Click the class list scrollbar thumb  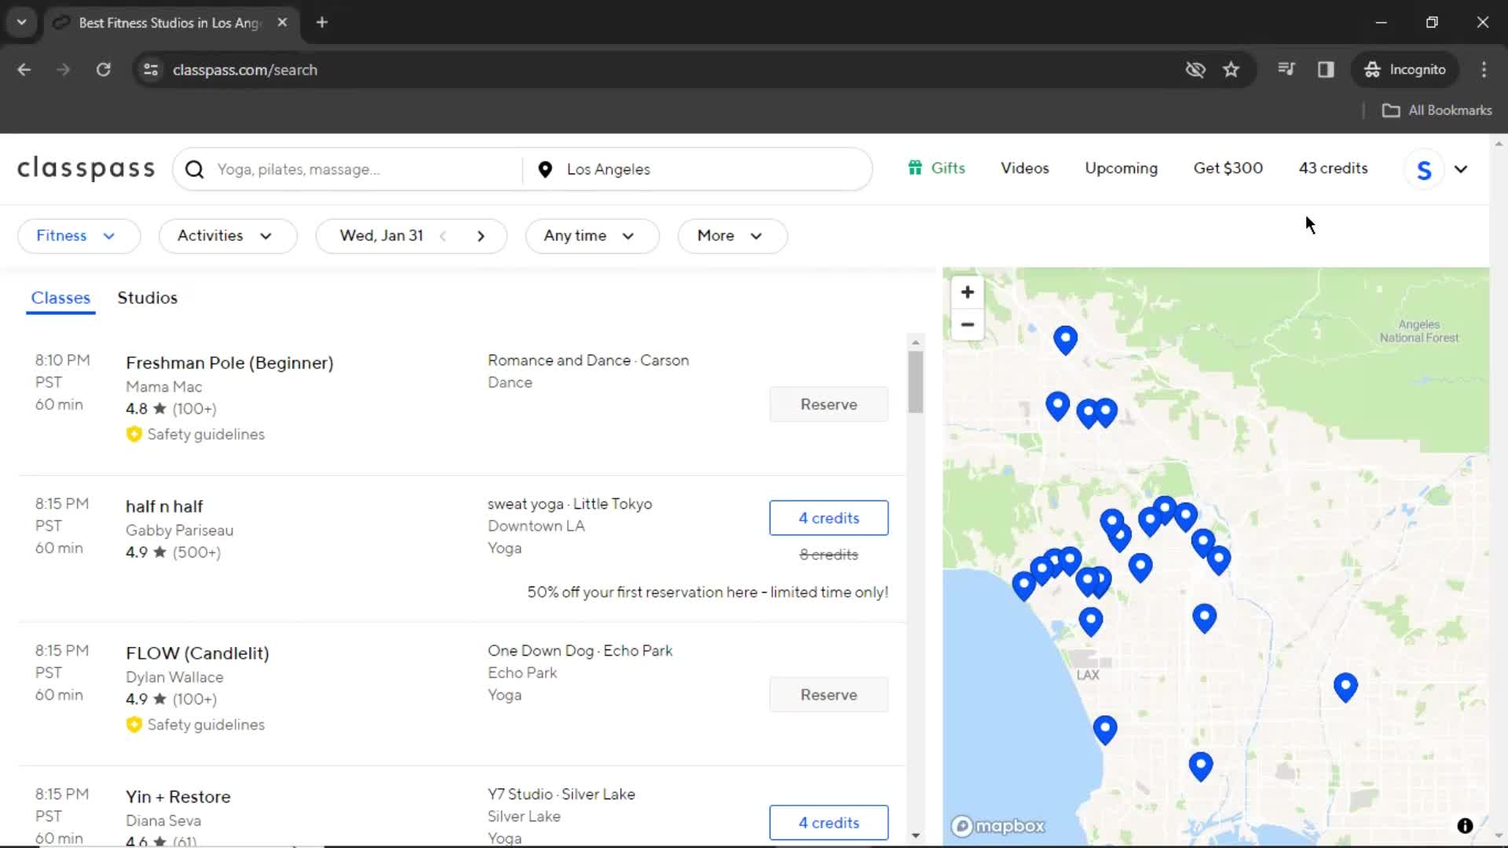(x=915, y=382)
